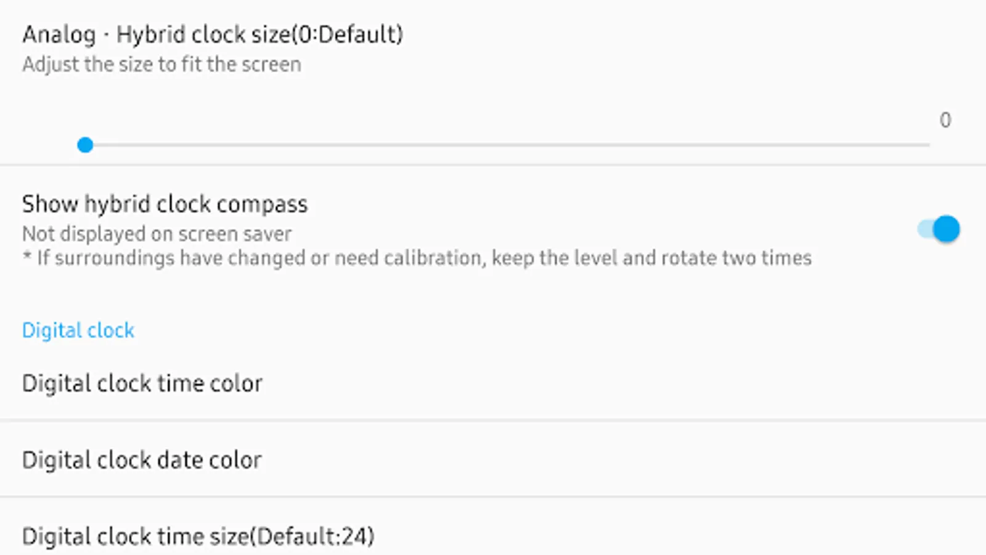986x555 pixels.
Task: Click the Analog · Hybrid clock size title
Action: [213, 35]
